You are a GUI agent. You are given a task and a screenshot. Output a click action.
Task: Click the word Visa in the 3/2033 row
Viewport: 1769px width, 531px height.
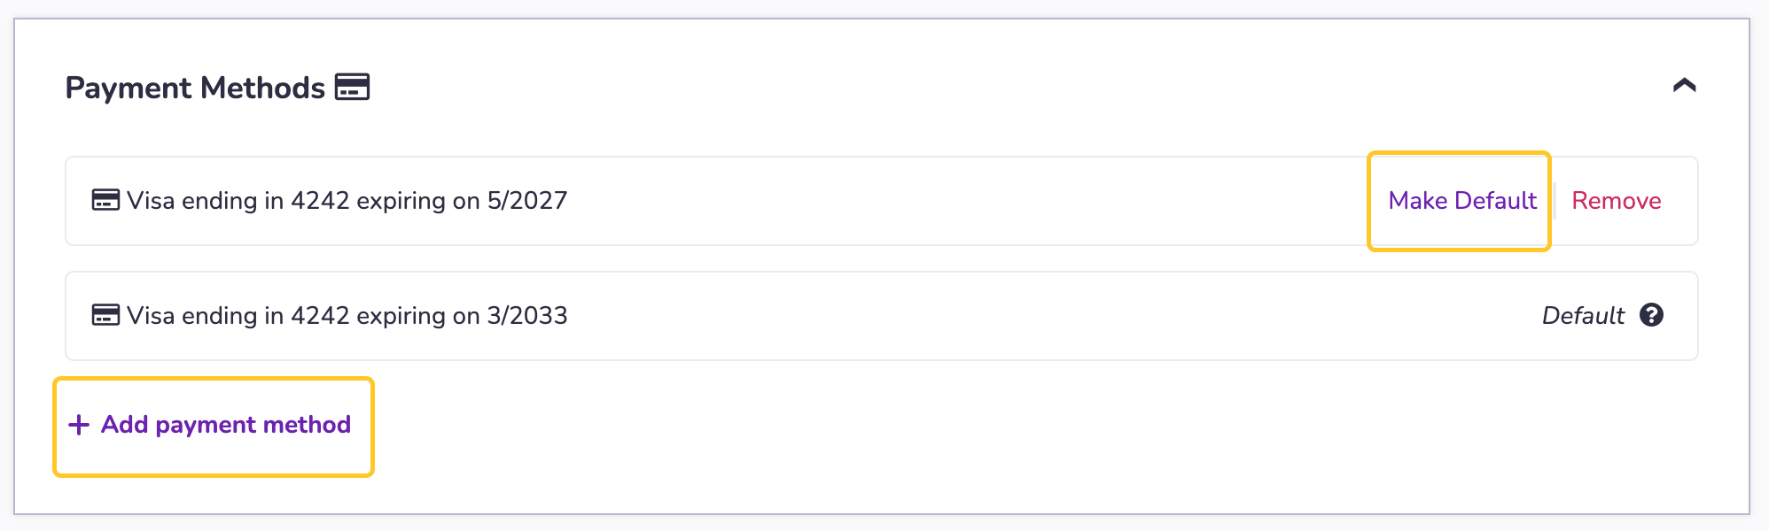(151, 316)
